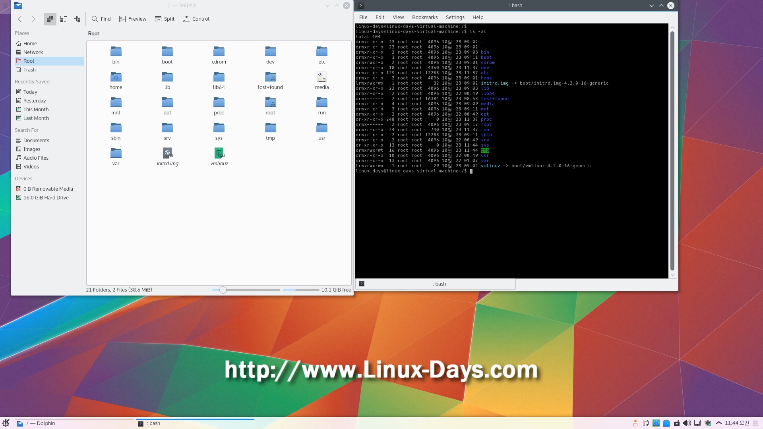Click the Konsole vertical scrollbar
The height and width of the screenshot is (429, 763).
point(672,151)
